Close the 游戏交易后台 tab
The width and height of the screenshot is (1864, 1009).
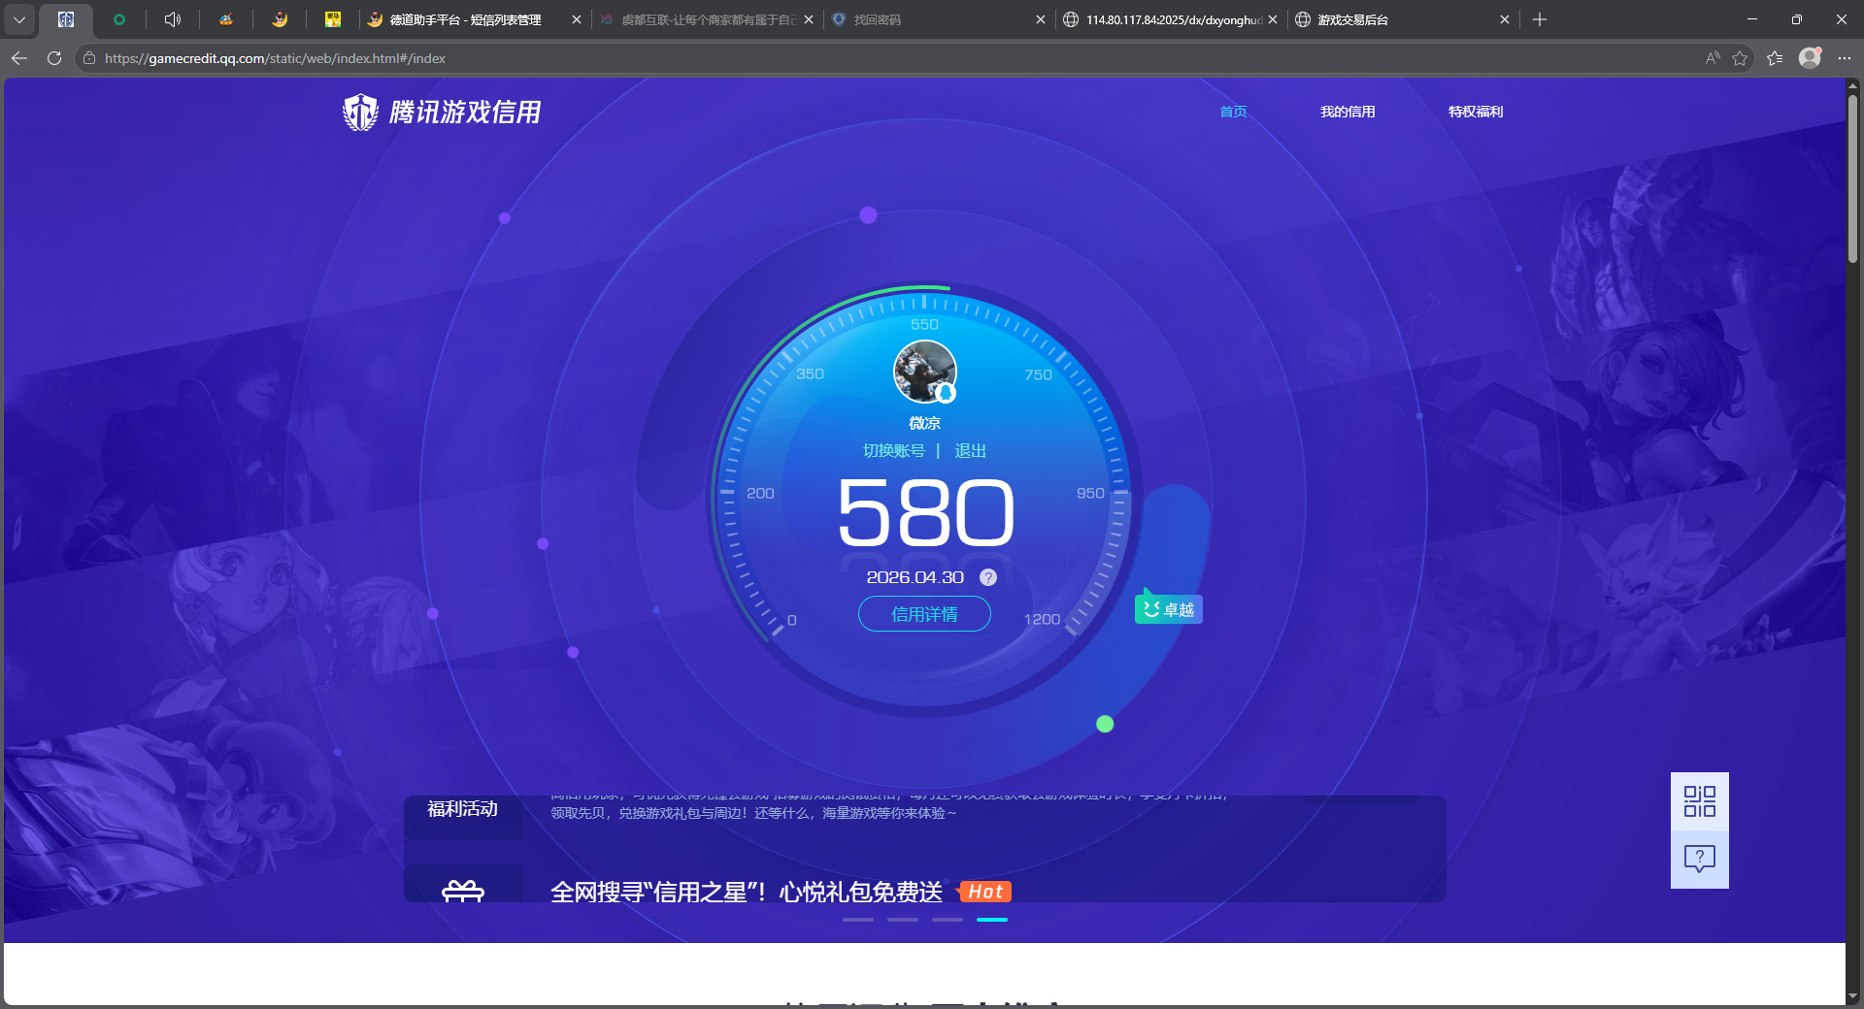pyautogui.click(x=1505, y=19)
